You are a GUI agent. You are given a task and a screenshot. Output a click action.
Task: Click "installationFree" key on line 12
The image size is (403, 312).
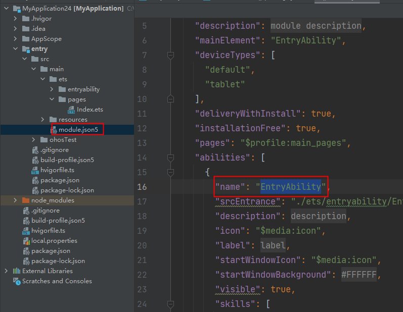tap(240, 128)
